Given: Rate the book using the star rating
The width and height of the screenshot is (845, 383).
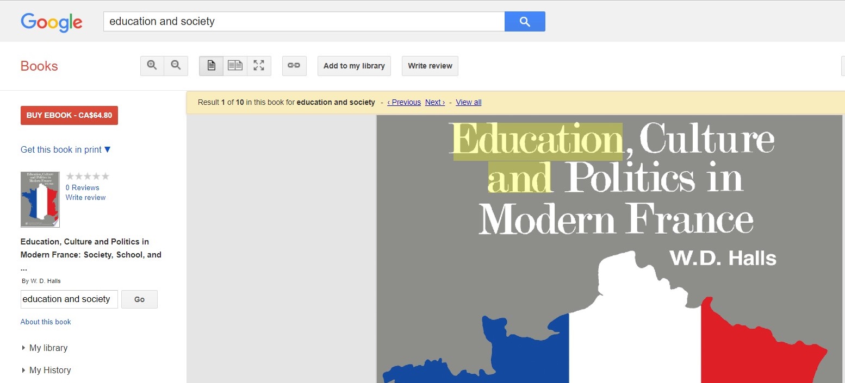Looking at the screenshot, I should point(87,176).
